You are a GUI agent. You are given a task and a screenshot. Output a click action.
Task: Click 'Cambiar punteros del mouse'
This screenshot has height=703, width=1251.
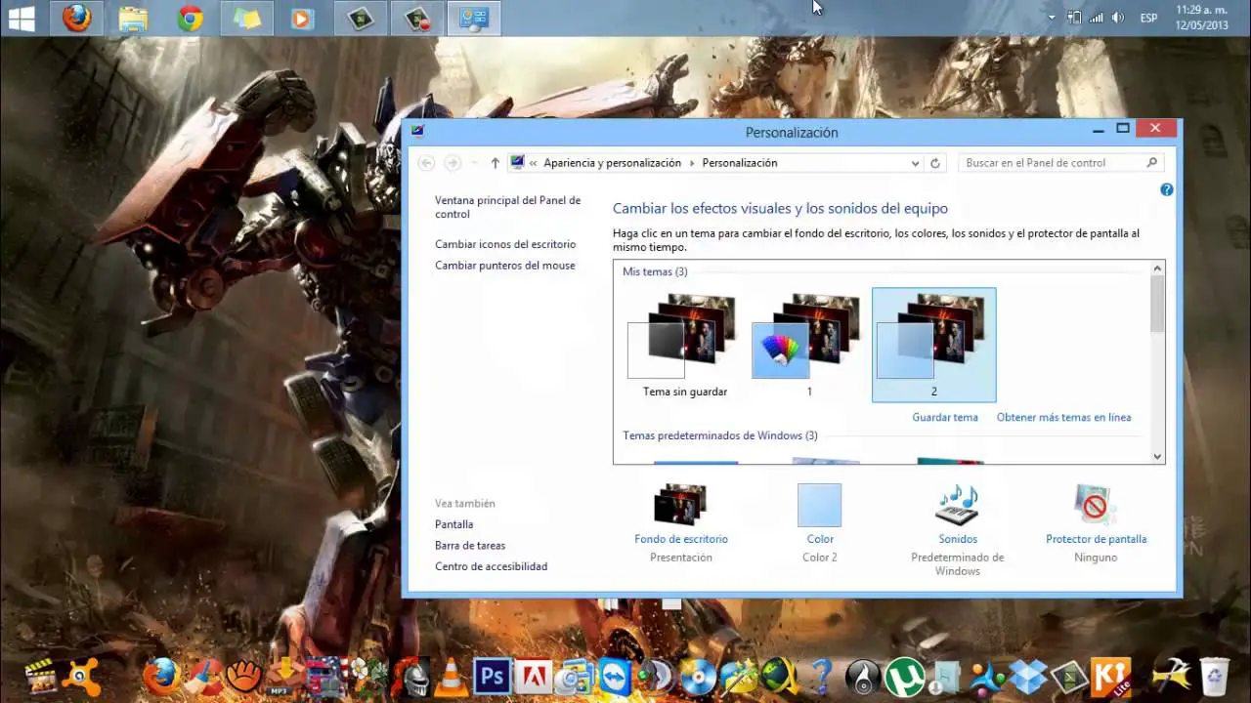(504, 266)
